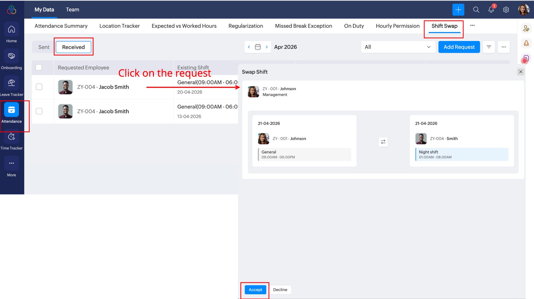Image resolution: width=534 pixels, height=299 pixels.
Task: Open the On Duty tab
Action: pyautogui.click(x=354, y=26)
